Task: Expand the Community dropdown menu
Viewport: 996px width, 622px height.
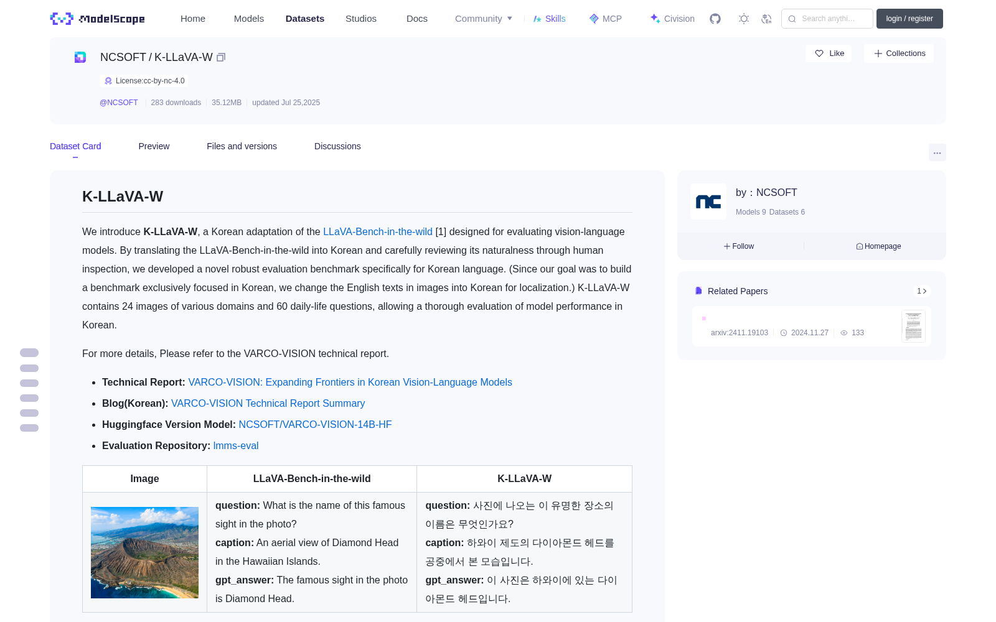Action: (484, 19)
